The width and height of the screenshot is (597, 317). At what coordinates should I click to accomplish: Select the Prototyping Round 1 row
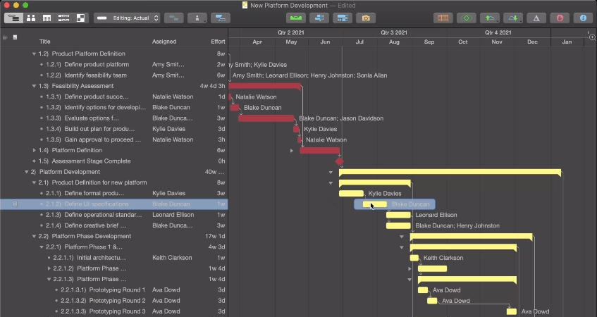click(x=114, y=290)
